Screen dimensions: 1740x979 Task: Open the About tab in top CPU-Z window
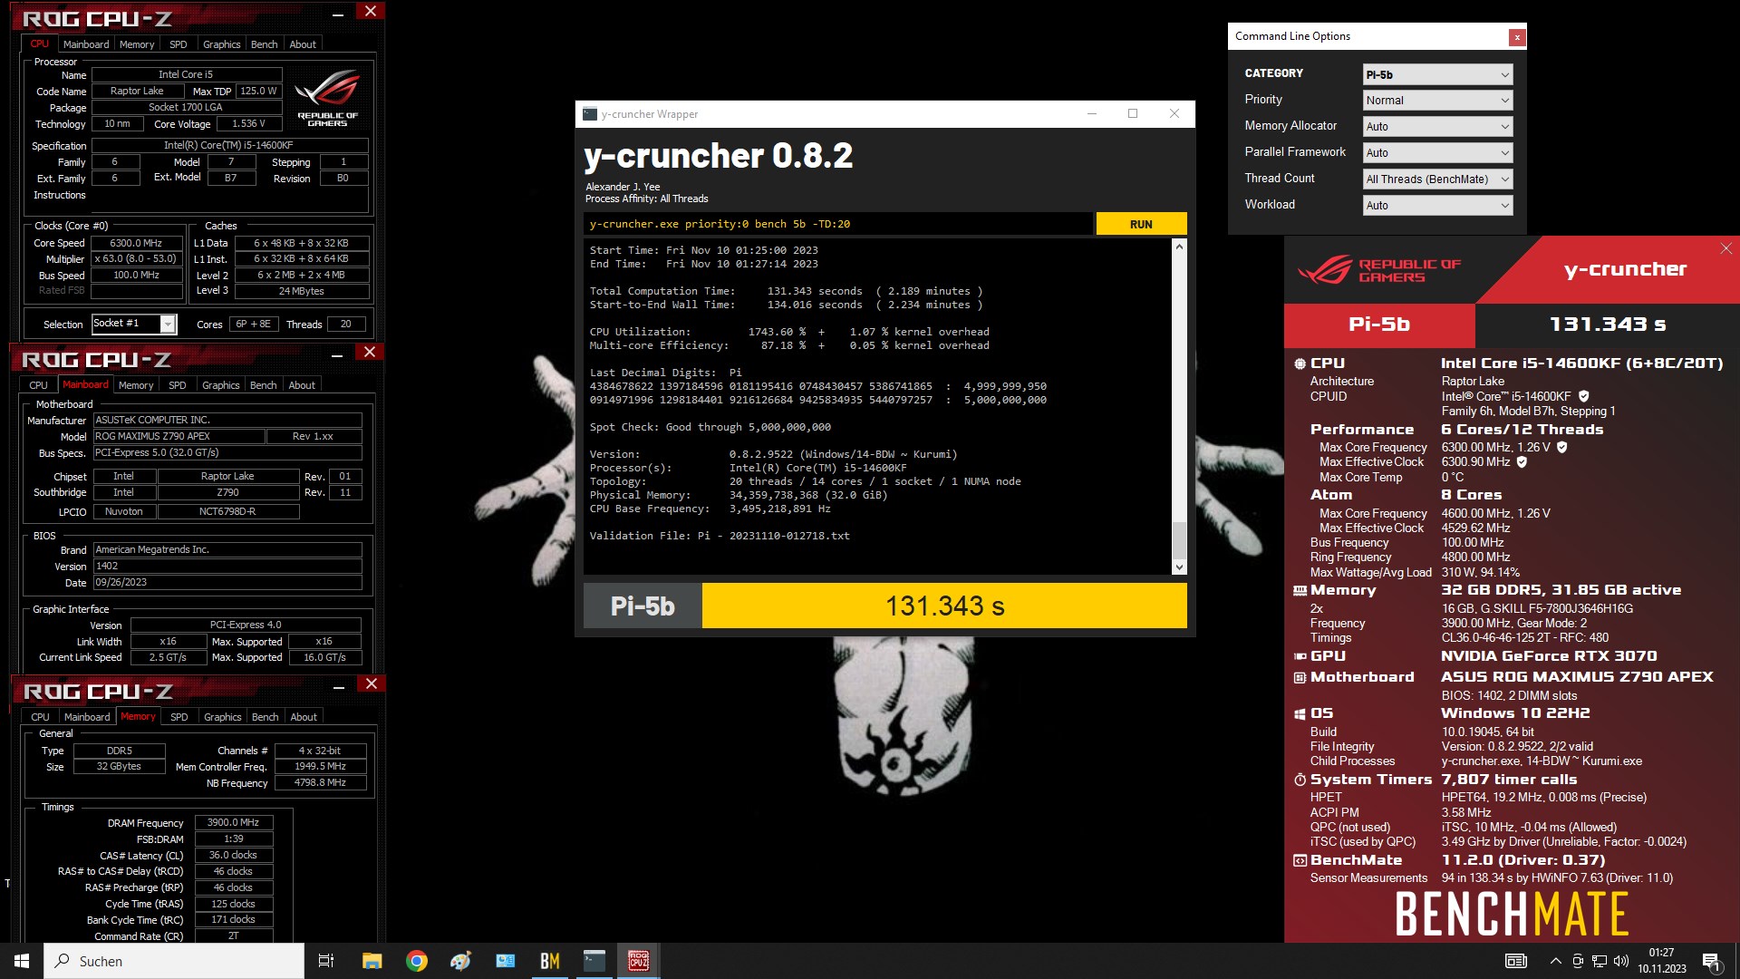(303, 44)
